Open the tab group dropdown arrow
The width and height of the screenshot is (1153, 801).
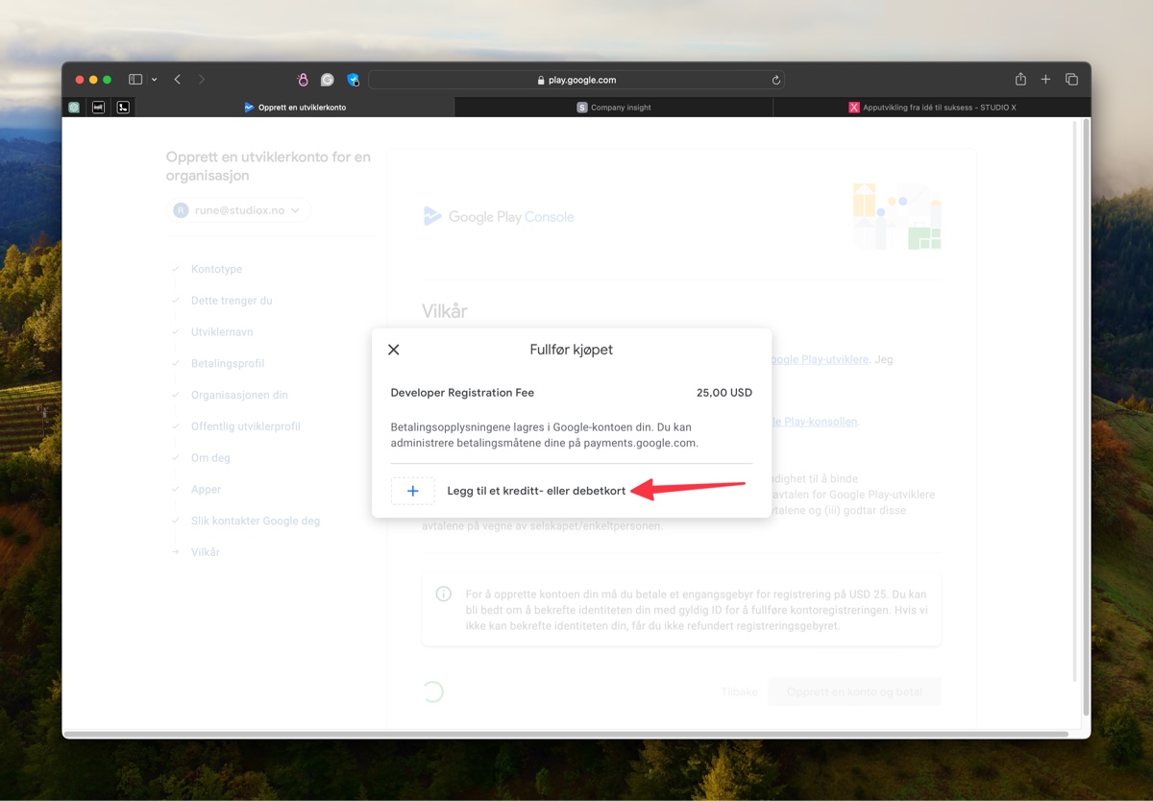(154, 80)
